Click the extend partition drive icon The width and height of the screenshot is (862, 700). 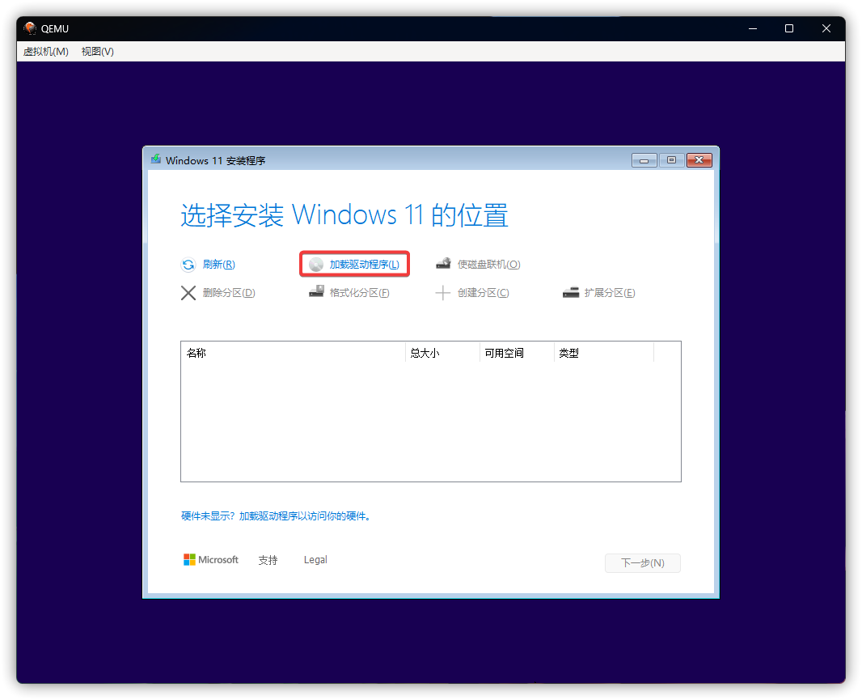(x=571, y=292)
